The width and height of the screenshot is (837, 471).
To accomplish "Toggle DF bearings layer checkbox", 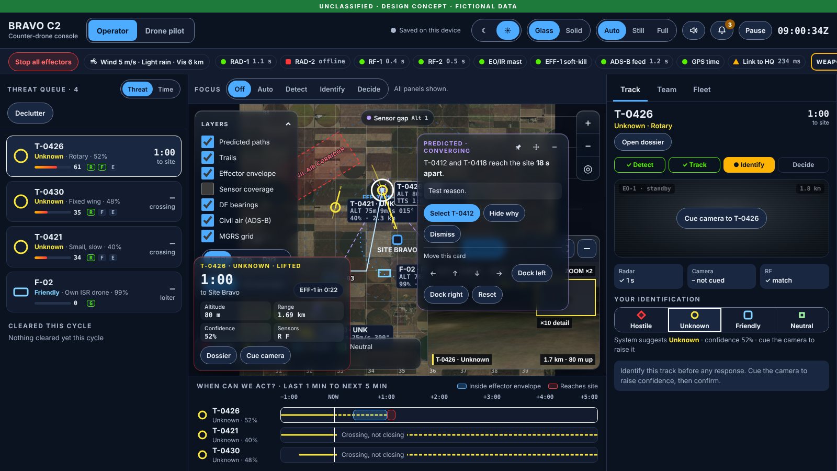I will pyautogui.click(x=208, y=205).
